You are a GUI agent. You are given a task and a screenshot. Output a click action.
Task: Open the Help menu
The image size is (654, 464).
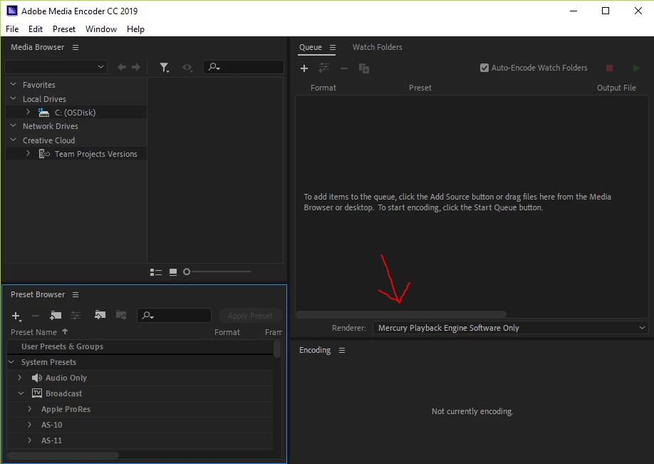click(x=135, y=29)
